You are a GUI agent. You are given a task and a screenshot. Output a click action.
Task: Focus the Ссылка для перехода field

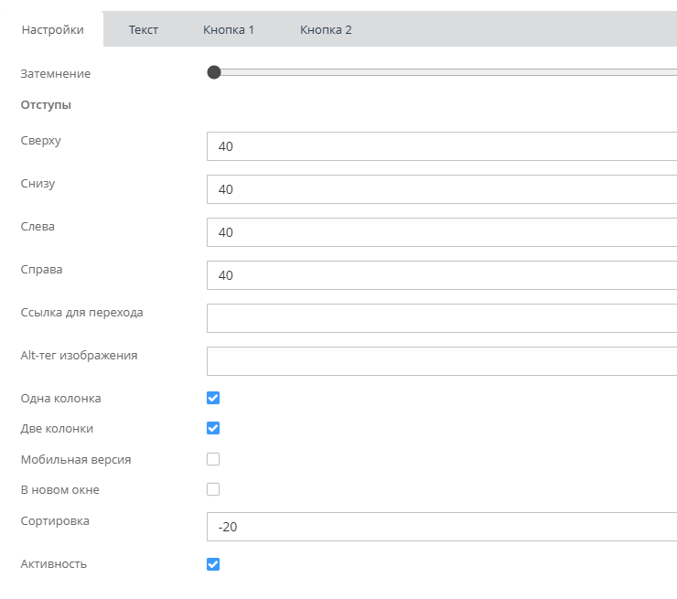(442, 318)
